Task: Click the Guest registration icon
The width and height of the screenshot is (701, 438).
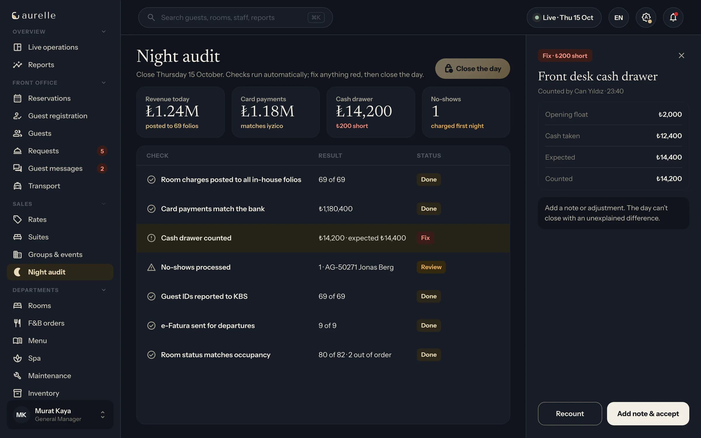Action: coord(18,116)
